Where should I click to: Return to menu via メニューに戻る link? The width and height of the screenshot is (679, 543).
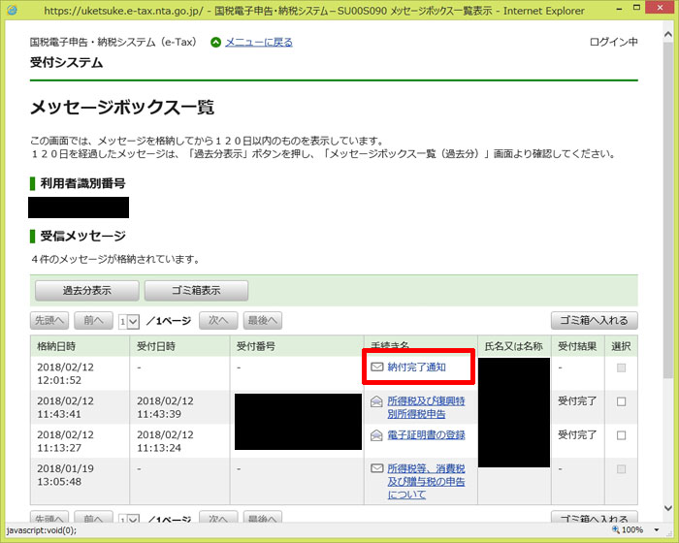(x=259, y=42)
